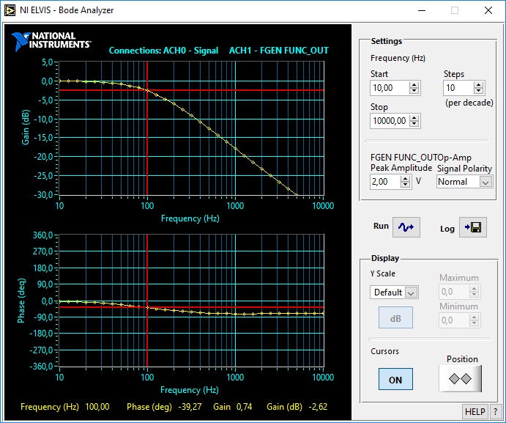Click the Steps per decade stepper arrows
The image size is (506, 423).
pyautogui.click(x=478, y=88)
